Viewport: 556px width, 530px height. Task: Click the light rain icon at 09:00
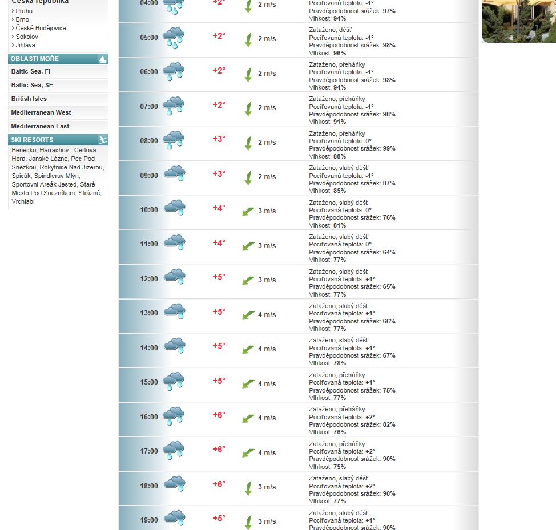coord(174,173)
